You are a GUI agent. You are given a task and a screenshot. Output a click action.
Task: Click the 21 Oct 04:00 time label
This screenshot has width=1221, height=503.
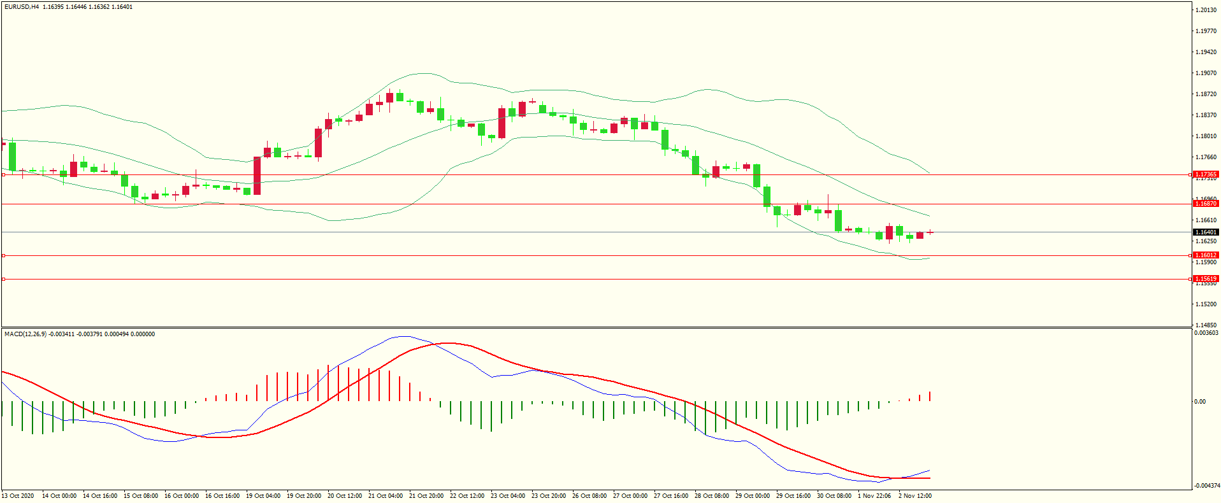(x=386, y=496)
